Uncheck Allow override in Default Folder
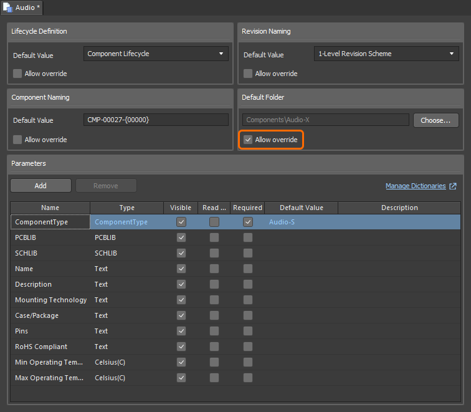471x412 pixels. point(248,140)
